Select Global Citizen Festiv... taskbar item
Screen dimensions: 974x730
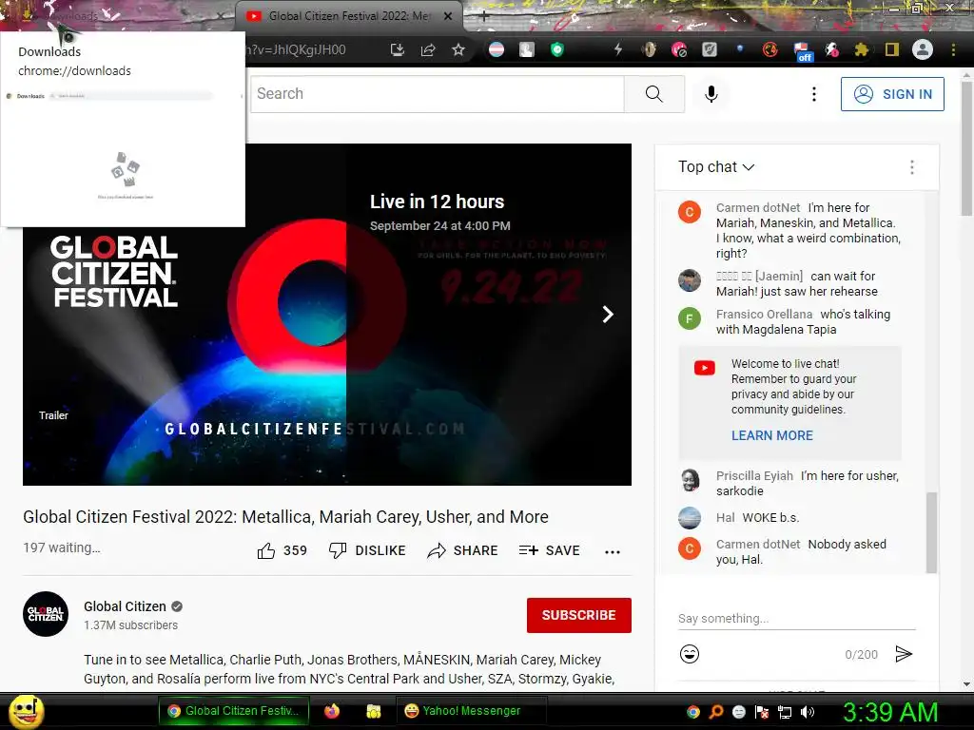tap(234, 711)
